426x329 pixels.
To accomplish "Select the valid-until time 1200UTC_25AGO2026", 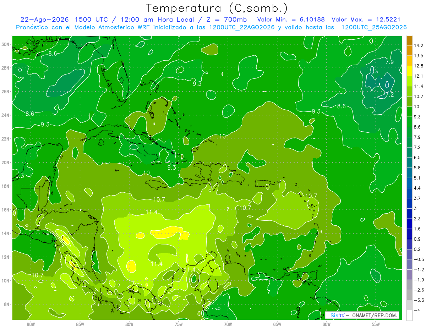I will click(374, 27).
